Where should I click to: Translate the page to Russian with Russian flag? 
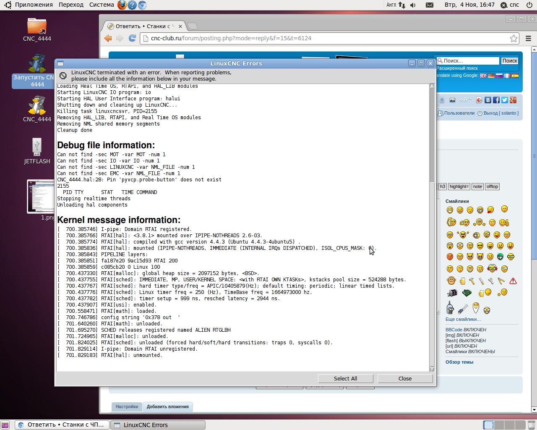[499, 76]
